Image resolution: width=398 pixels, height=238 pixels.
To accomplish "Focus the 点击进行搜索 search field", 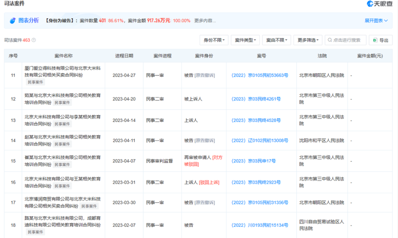I will click(345, 40).
